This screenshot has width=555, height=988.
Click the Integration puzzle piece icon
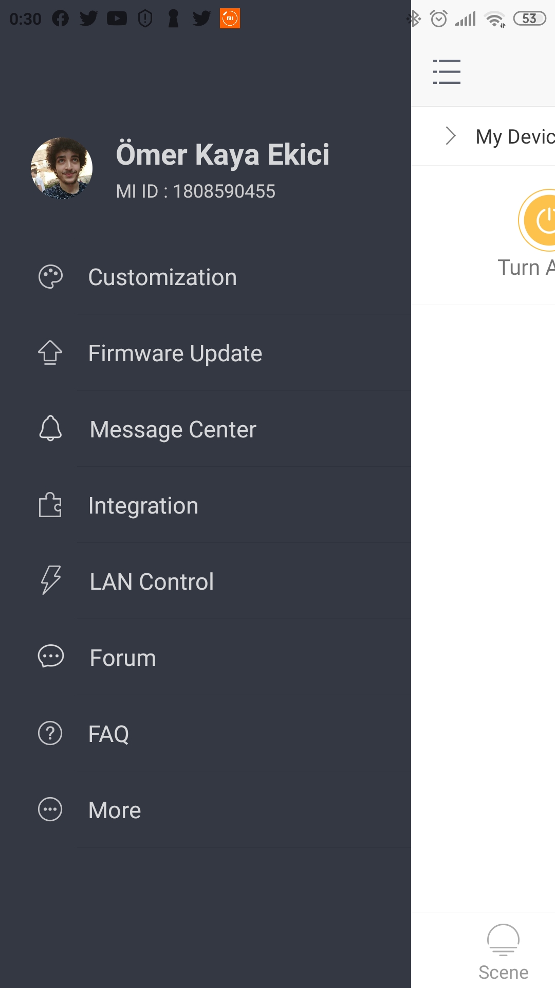coord(50,505)
